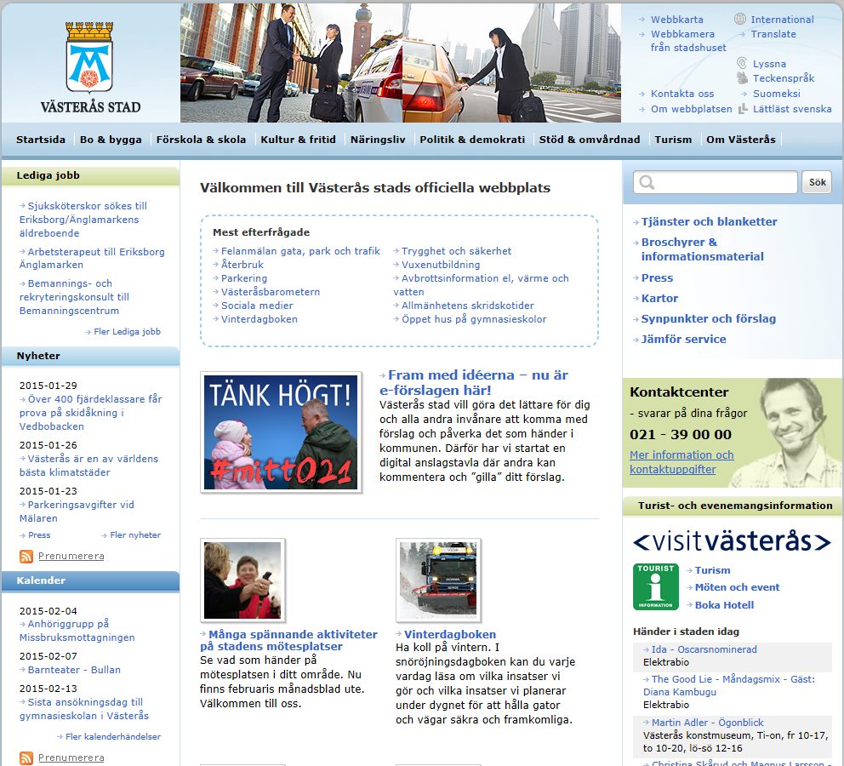844x766 pixels.
Task: Open the Om webbplatsen link
Action: (x=691, y=109)
